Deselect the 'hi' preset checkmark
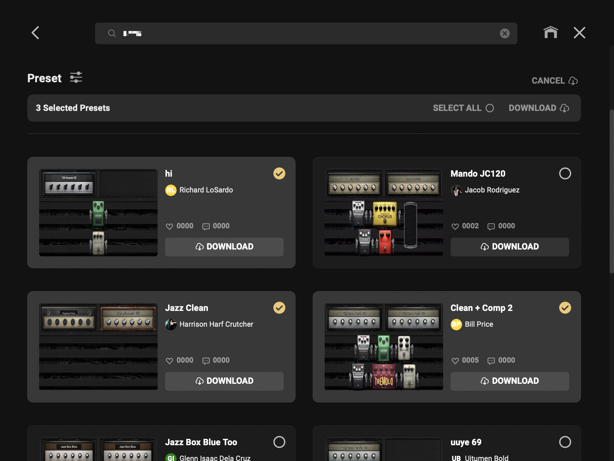Viewport: 614px width, 461px height. [279, 173]
